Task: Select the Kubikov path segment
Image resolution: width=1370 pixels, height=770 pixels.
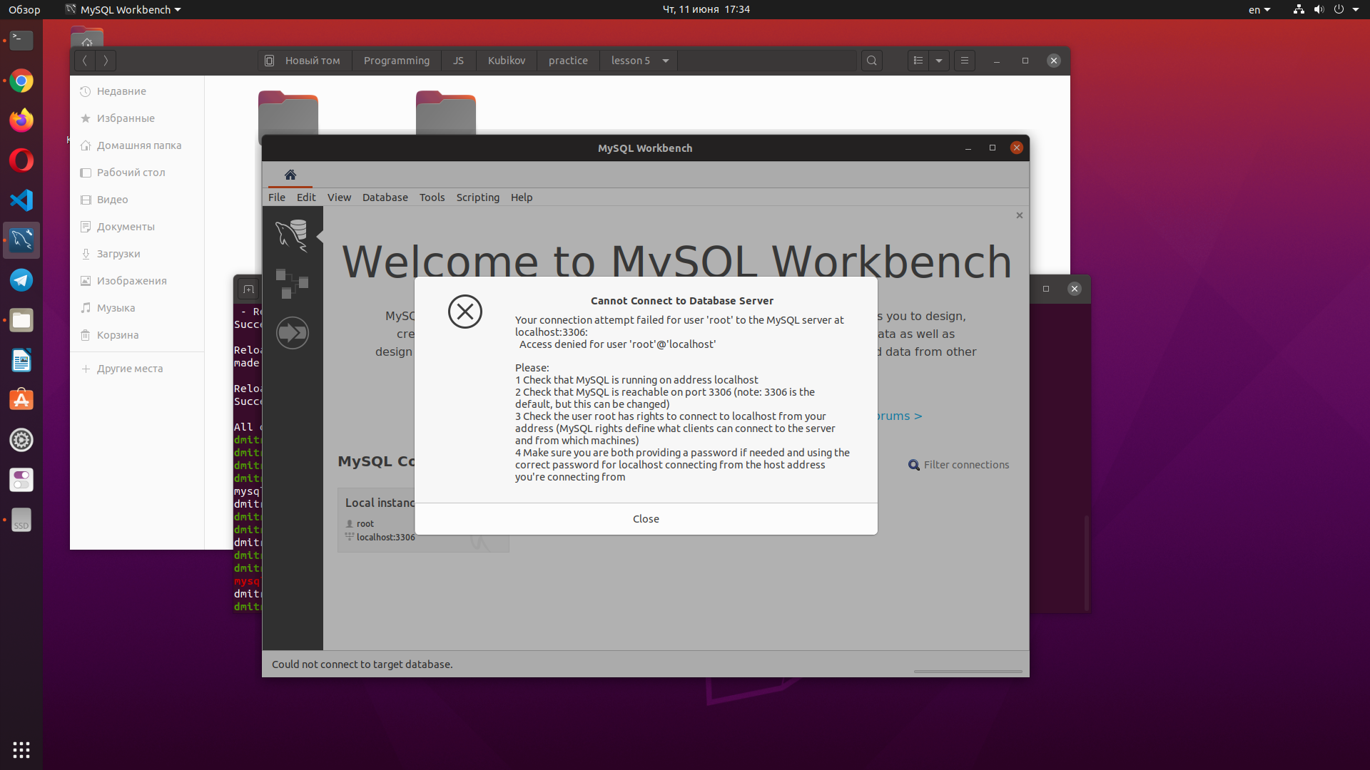Action: (x=507, y=61)
